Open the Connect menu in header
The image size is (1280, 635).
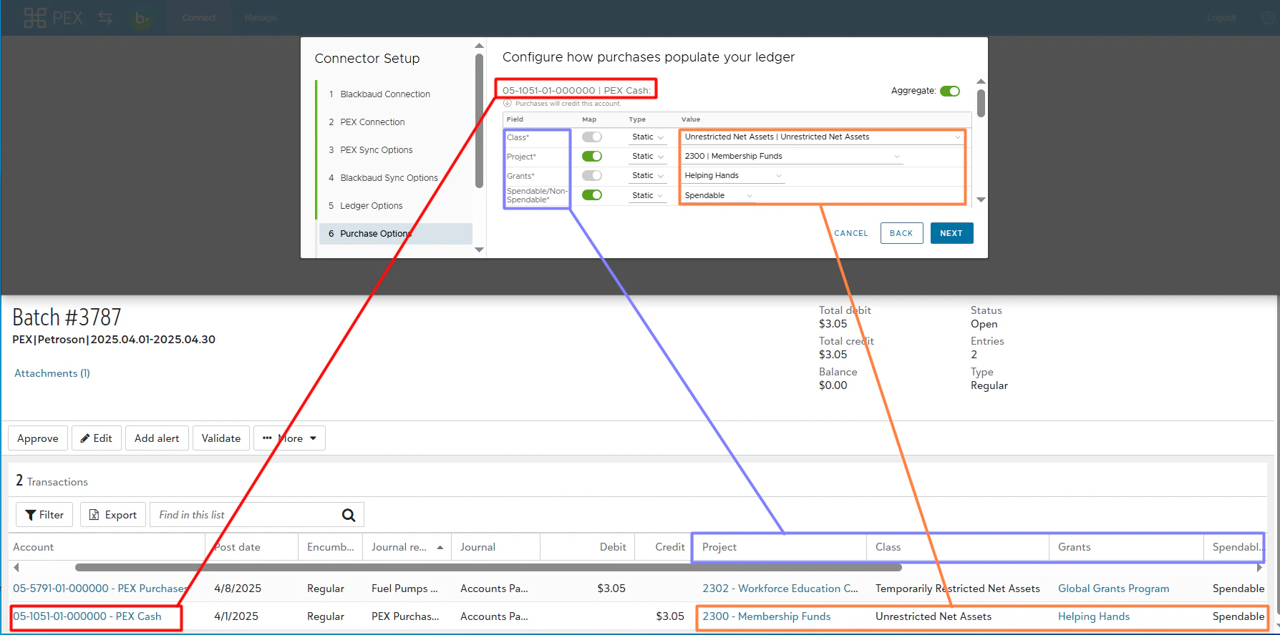click(198, 18)
